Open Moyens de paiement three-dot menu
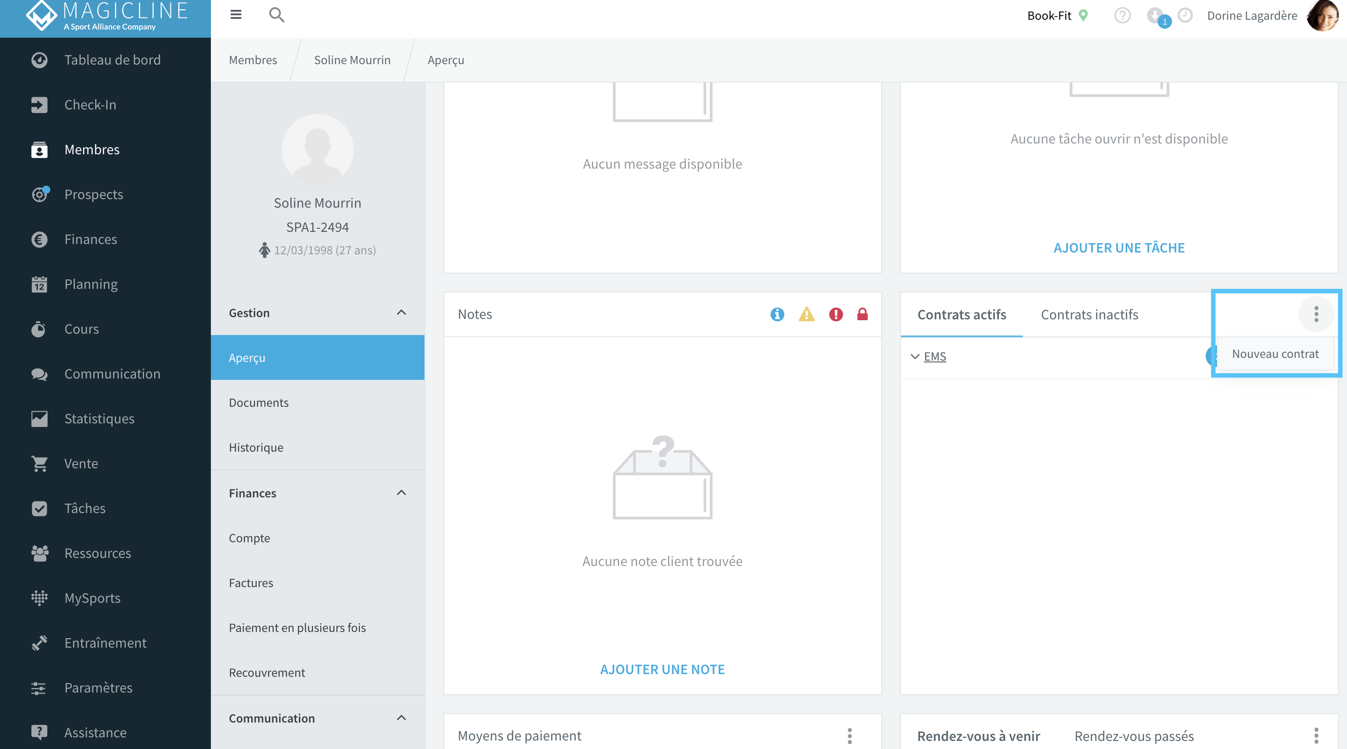 coord(850,736)
